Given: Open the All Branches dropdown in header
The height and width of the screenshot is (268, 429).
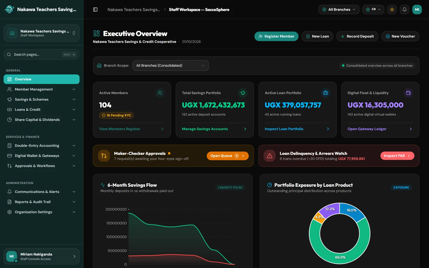Looking at the screenshot, I should (x=339, y=10).
